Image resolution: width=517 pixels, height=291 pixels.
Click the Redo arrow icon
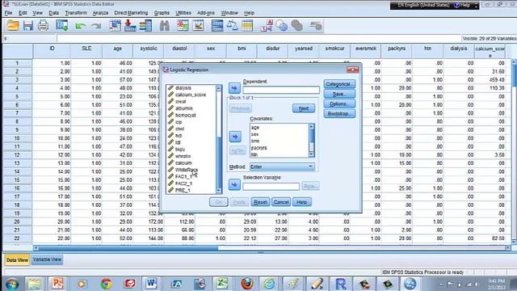96,26
